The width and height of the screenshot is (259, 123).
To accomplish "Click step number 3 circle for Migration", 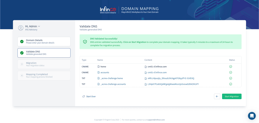I will click(x=22, y=64).
